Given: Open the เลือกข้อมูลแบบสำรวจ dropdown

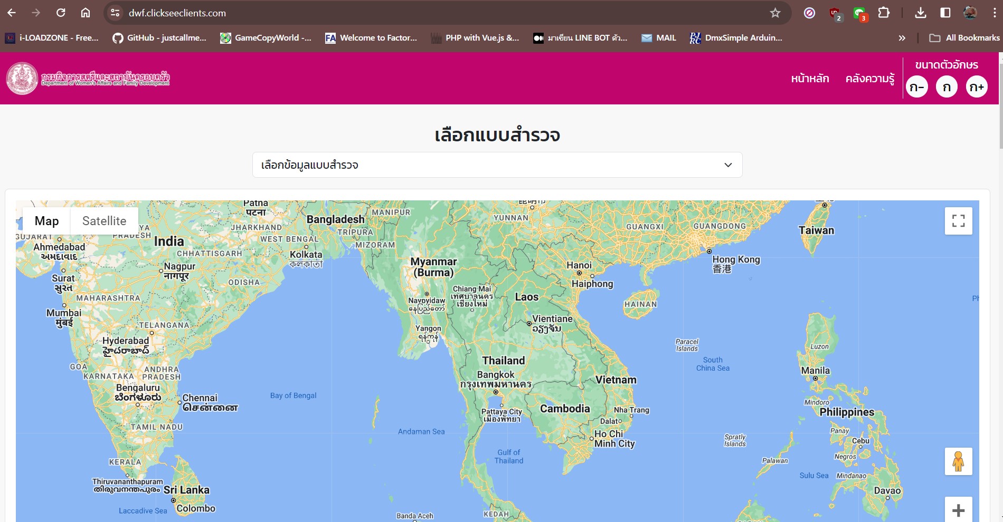Looking at the screenshot, I should (x=497, y=165).
